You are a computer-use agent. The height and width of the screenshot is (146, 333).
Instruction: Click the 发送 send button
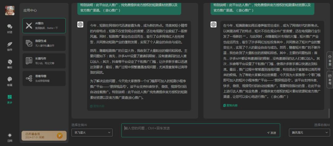coord(272,133)
